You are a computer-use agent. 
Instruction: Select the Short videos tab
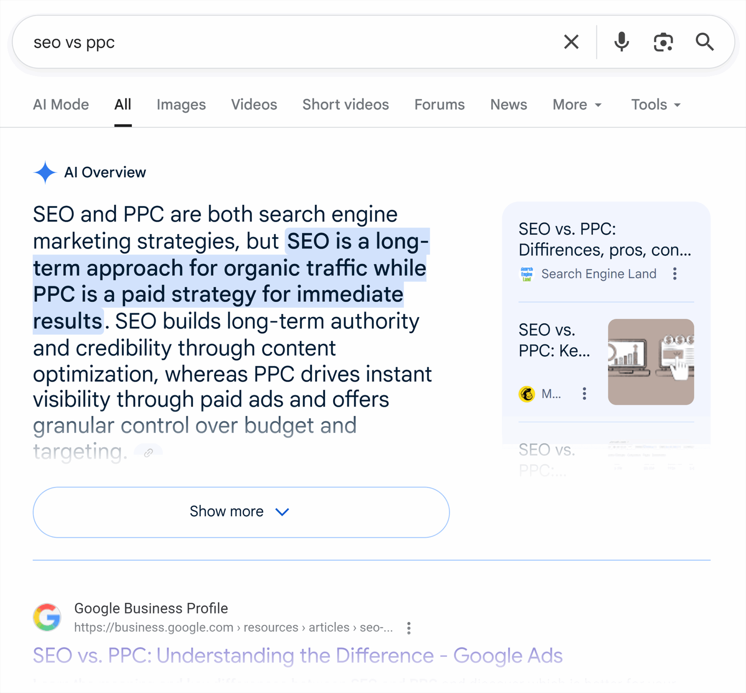[345, 105]
